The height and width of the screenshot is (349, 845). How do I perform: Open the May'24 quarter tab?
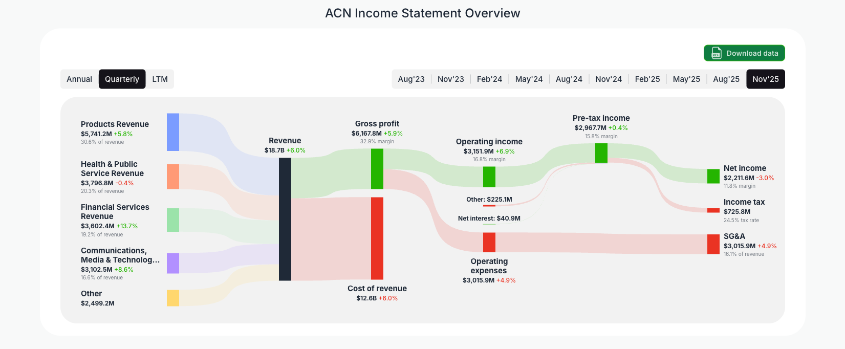[529, 79]
